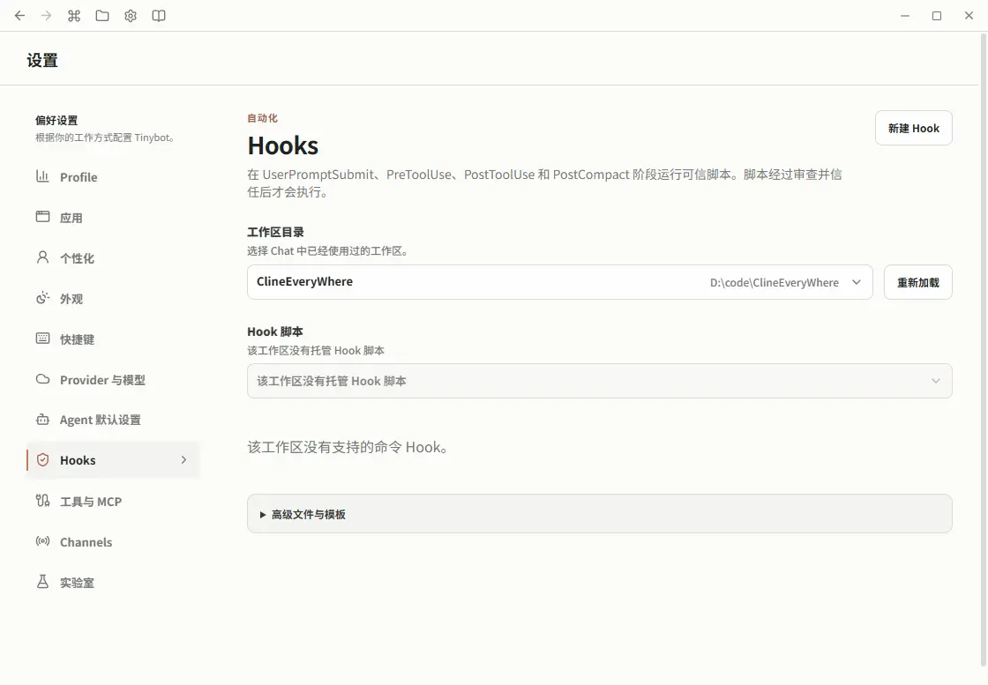The image size is (988, 685).
Task: Open 快捷键 settings page
Action: point(113,339)
